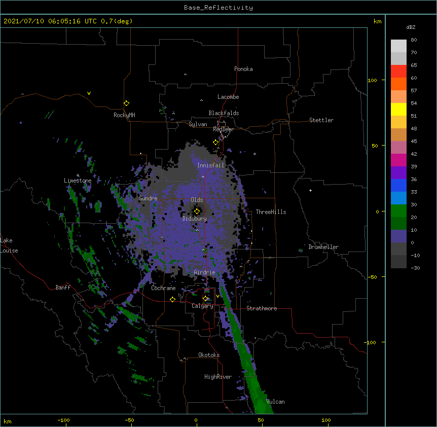Select the Cochrane town label

(163, 288)
